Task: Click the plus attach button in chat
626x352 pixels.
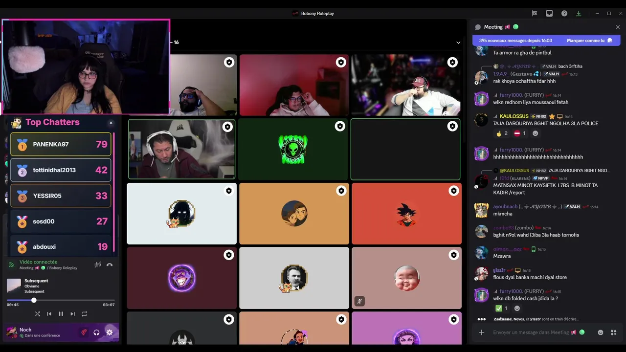Action: coord(482,332)
